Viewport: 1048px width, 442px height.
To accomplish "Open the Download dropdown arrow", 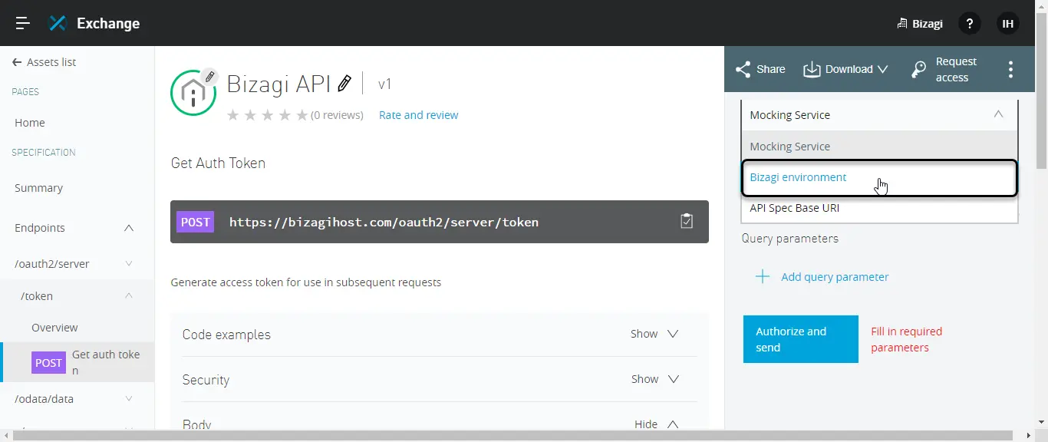I will (882, 69).
